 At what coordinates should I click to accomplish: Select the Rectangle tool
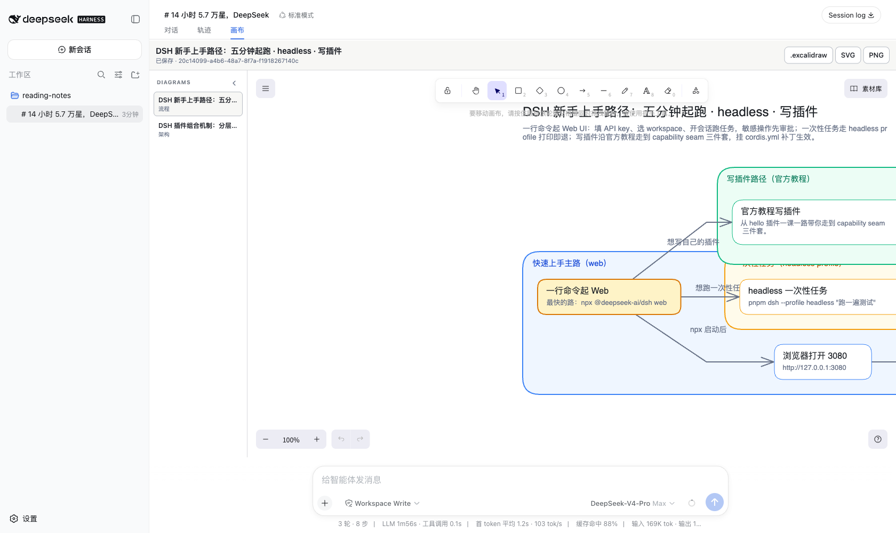click(x=518, y=91)
